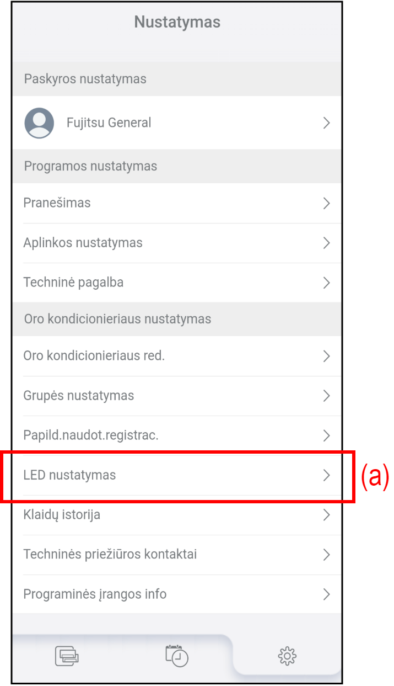Viewport: 394px width, 686px height.
Task: Open the air conditioner list tab icon
Action: (x=67, y=656)
